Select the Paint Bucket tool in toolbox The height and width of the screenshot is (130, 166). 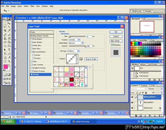click(9, 42)
